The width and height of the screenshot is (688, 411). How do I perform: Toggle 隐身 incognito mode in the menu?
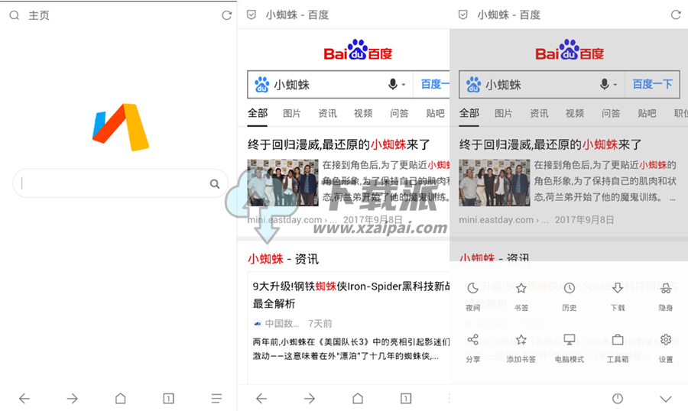pyautogui.click(x=666, y=296)
